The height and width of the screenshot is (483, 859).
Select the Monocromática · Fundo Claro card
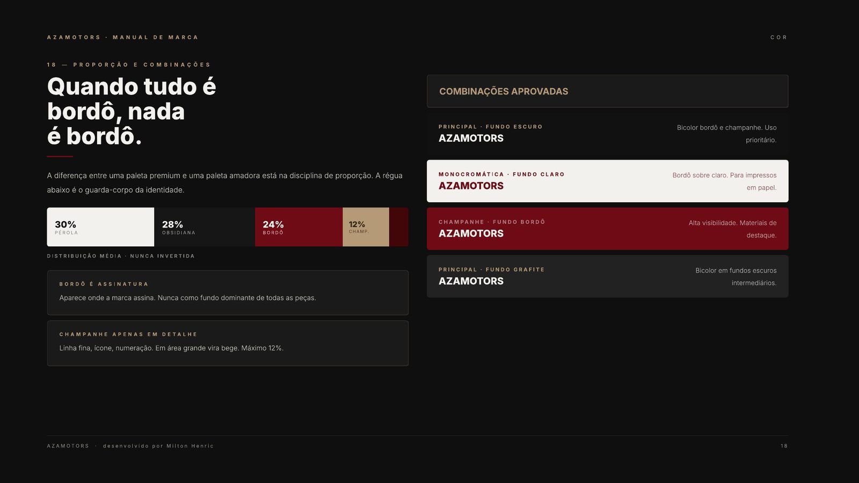[x=608, y=181]
